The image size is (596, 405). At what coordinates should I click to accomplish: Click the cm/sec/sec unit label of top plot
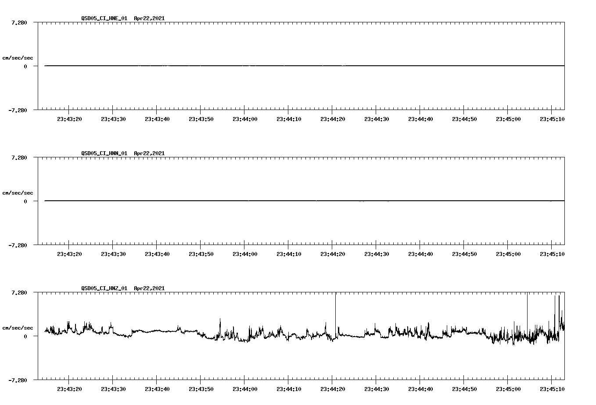point(18,57)
